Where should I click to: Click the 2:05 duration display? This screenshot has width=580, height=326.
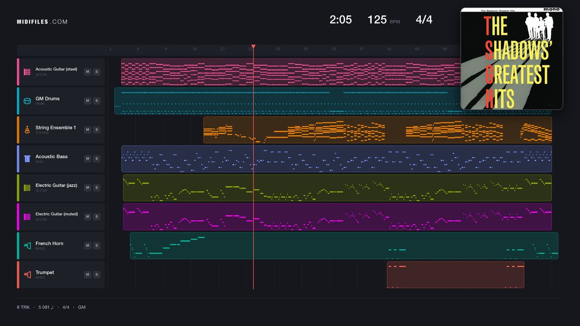pos(341,20)
